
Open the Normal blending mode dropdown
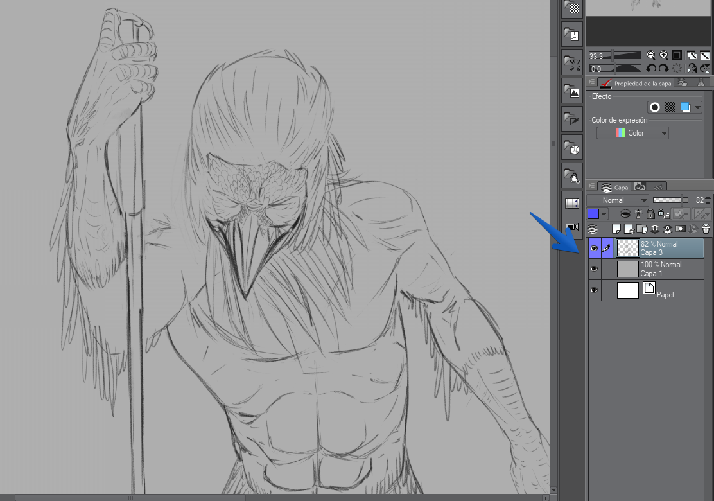[616, 200]
